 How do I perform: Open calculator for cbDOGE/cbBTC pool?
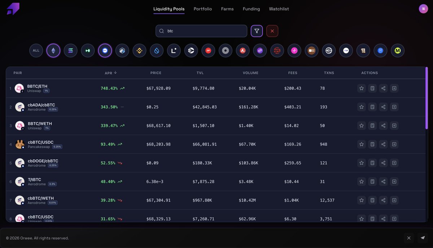(x=372, y=163)
